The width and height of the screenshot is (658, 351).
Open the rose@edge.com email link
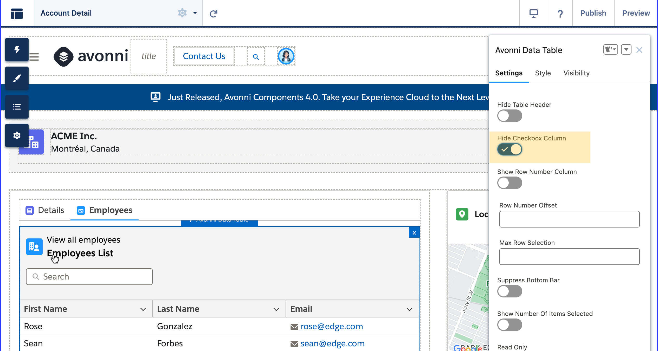pos(331,327)
